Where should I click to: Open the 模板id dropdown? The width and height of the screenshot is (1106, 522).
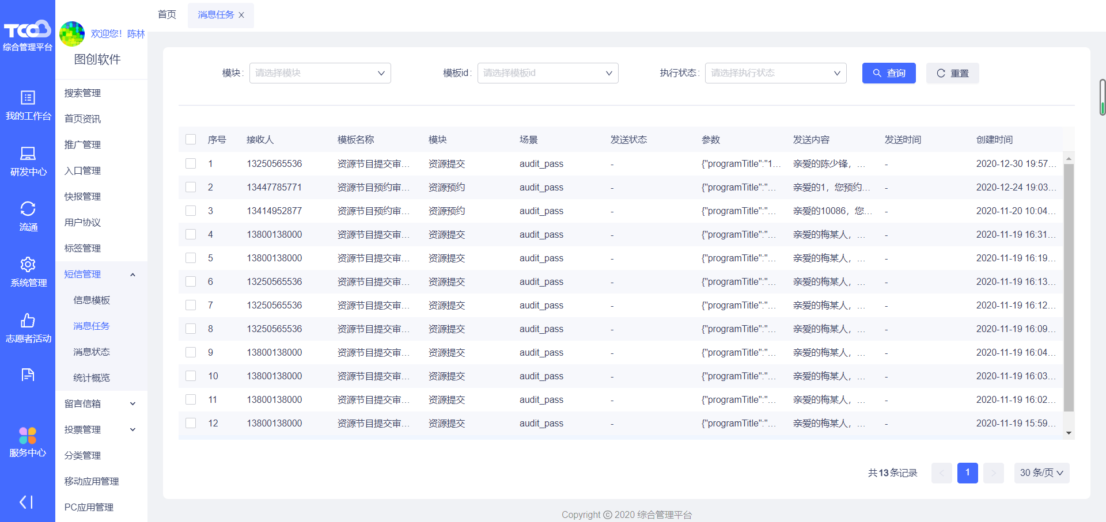[x=548, y=73]
